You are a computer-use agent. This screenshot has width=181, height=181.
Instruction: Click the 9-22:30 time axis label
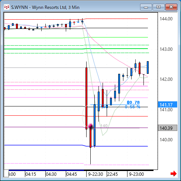click(x=96, y=174)
